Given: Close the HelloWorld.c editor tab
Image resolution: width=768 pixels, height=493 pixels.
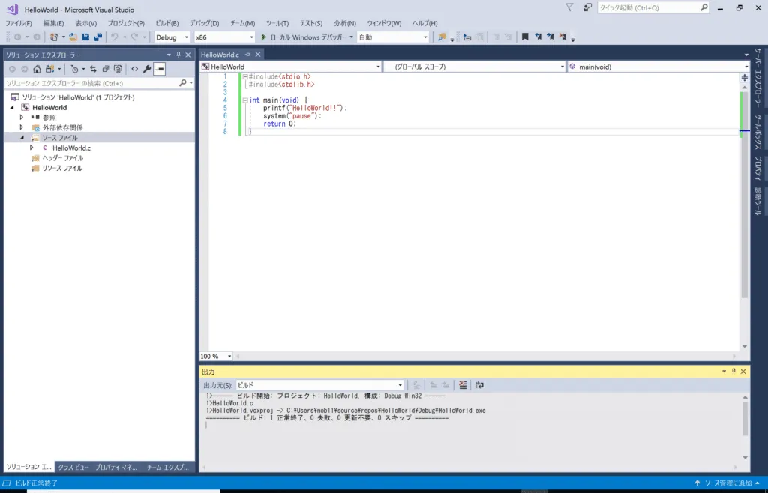Looking at the screenshot, I should [x=258, y=55].
